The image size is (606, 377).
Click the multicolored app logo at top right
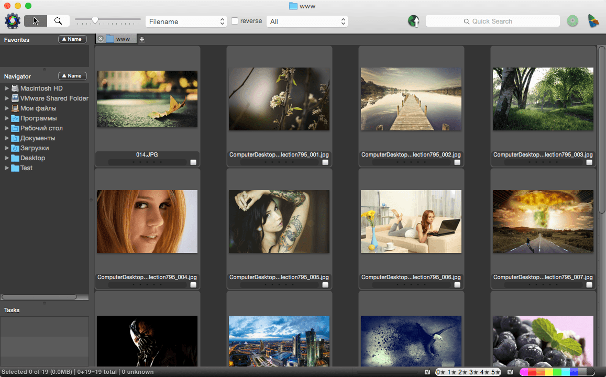pyautogui.click(x=594, y=21)
